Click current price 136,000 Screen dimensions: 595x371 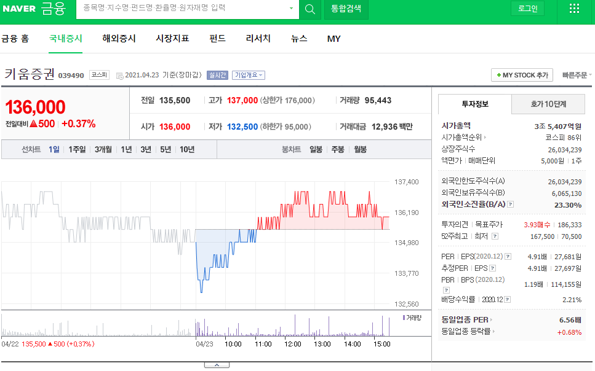point(35,107)
